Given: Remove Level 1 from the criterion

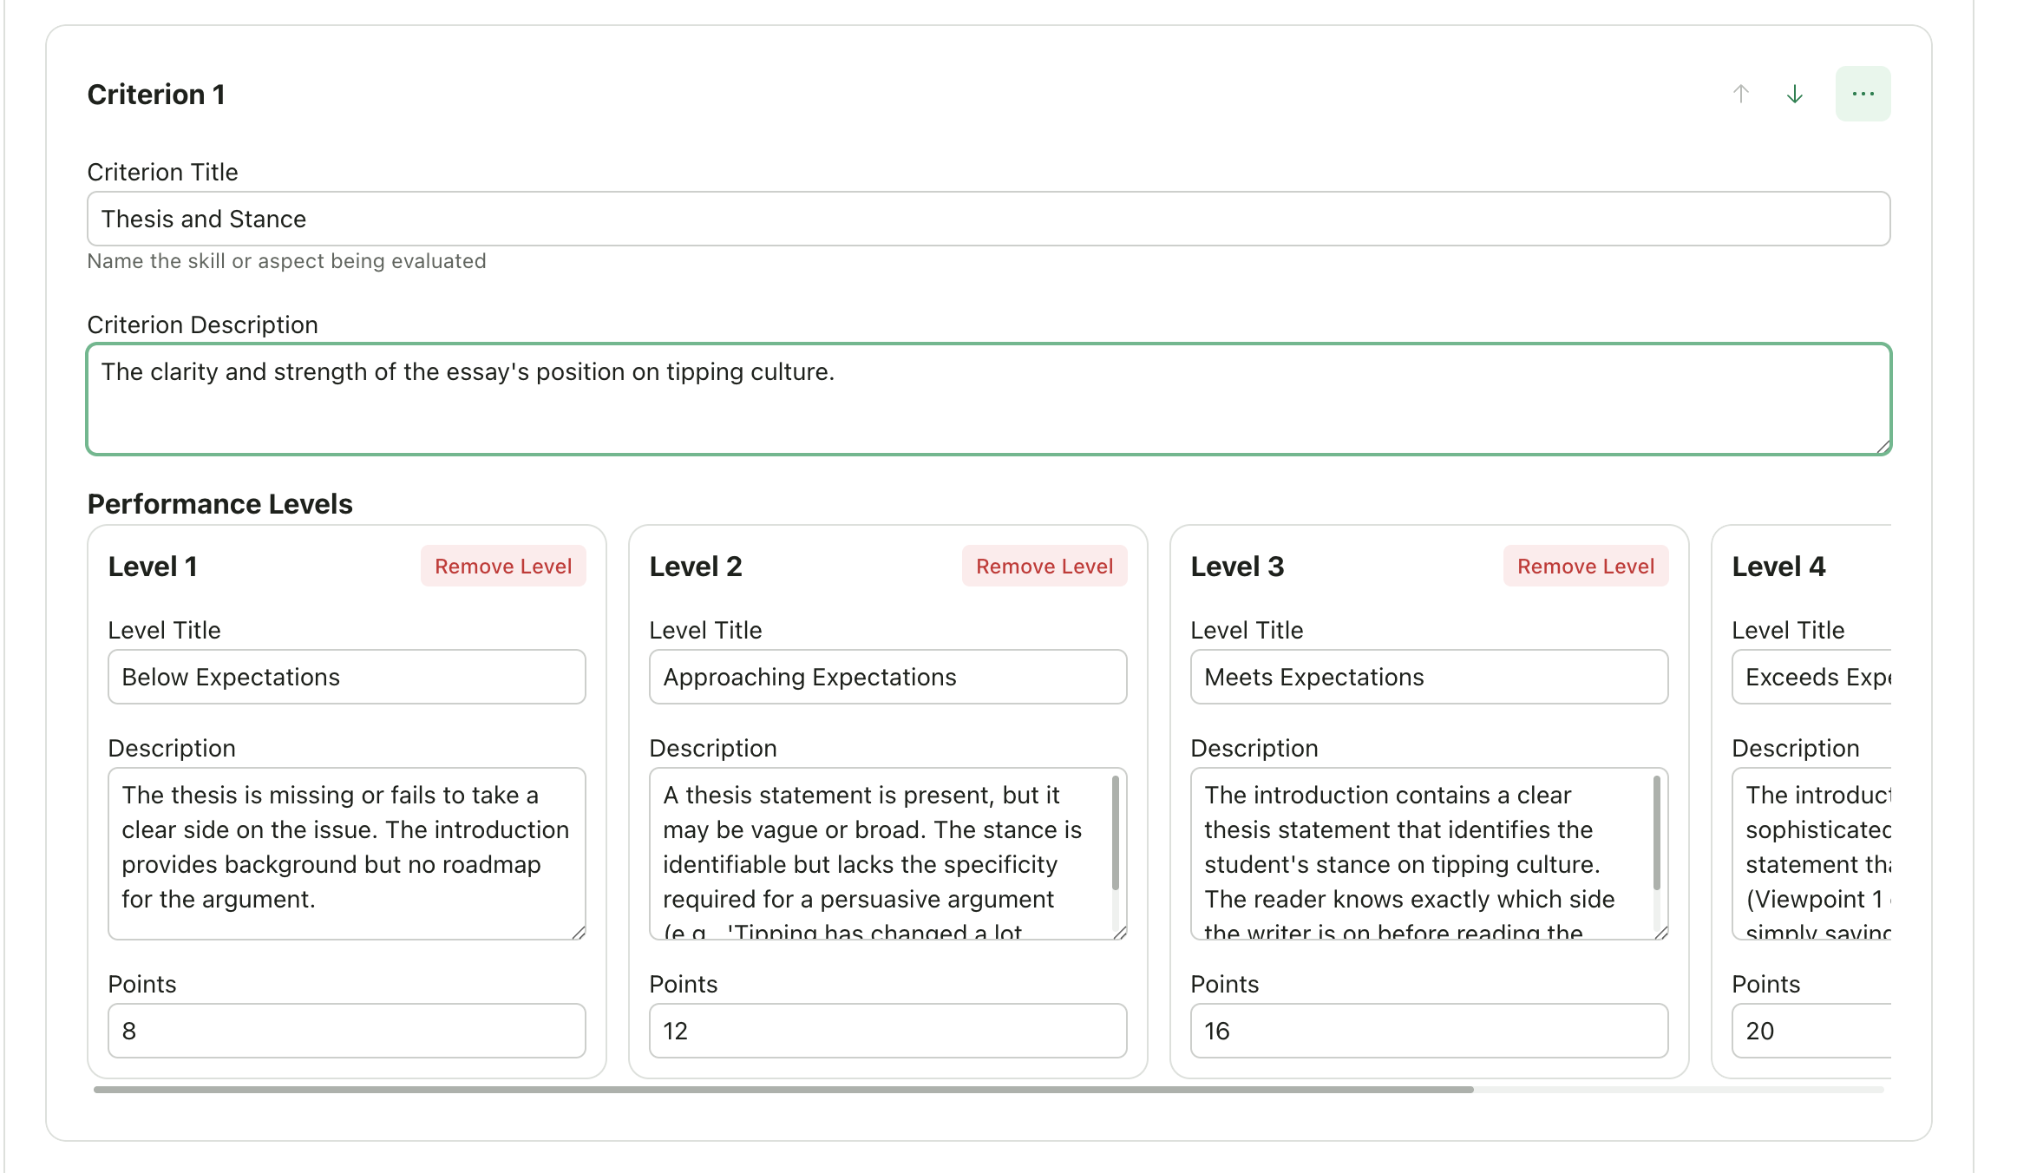Looking at the screenshot, I should click(x=503, y=566).
